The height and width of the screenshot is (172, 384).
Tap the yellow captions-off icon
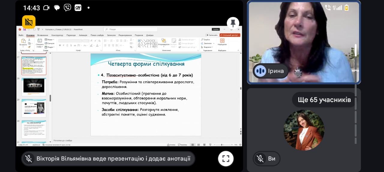click(x=29, y=22)
